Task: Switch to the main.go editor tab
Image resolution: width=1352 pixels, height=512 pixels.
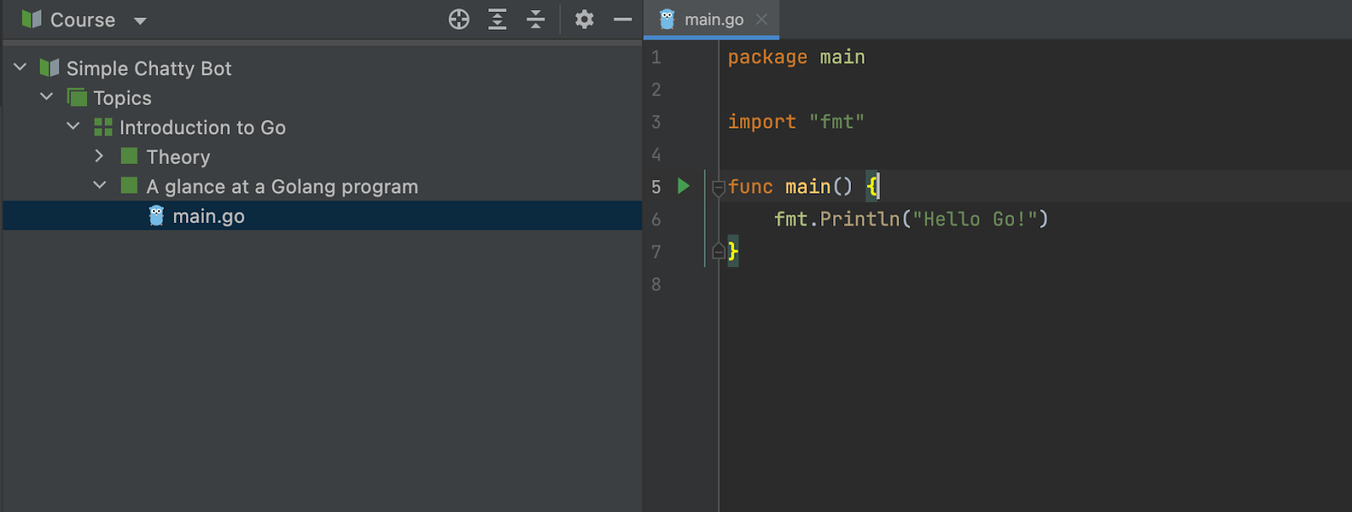Action: 713,19
